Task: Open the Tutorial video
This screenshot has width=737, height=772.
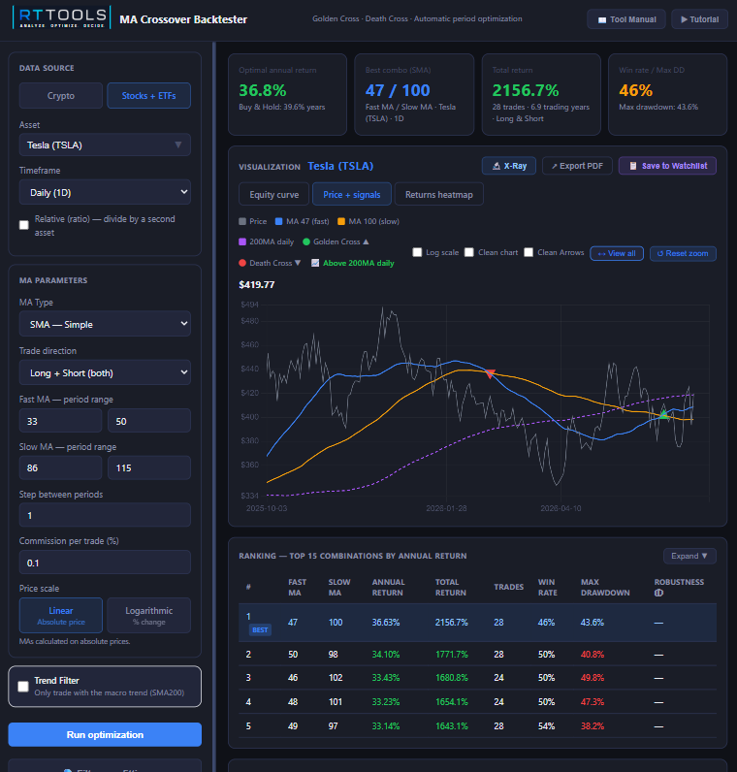Action: [699, 19]
